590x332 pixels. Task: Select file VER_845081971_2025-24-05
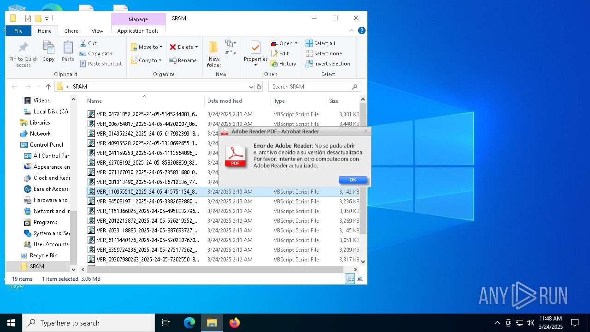click(223, 201)
